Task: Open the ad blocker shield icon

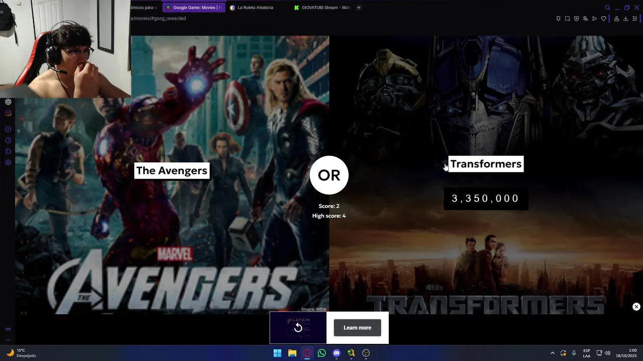Action: tap(576, 19)
